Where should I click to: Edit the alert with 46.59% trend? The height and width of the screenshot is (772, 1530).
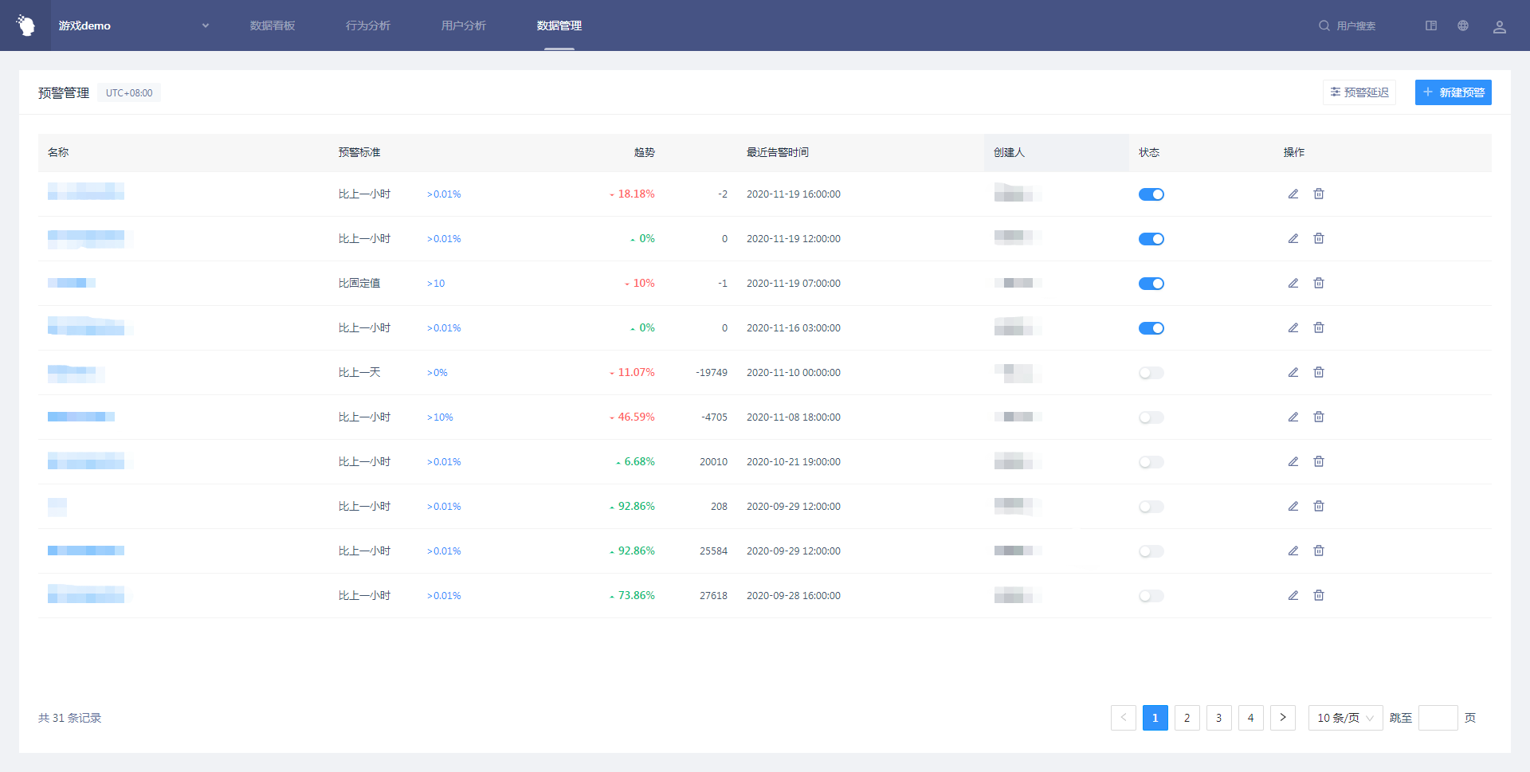(x=1293, y=417)
